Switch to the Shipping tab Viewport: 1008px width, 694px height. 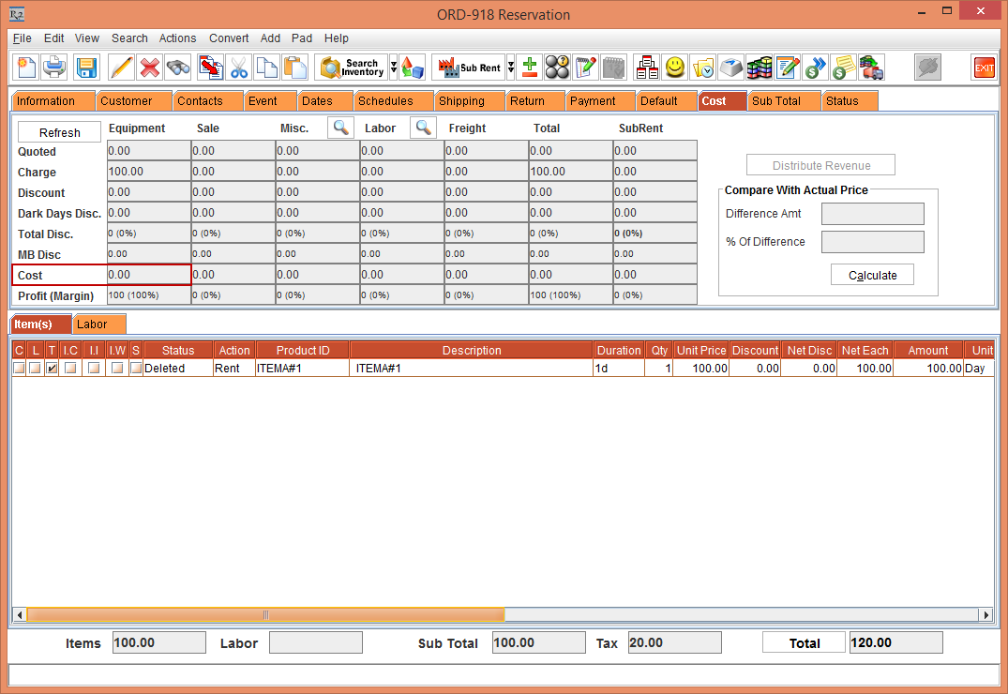click(x=461, y=101)
